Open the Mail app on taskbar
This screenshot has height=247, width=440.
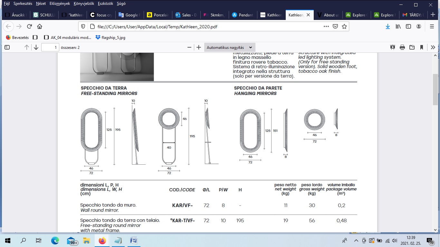(x=72, y=240)
